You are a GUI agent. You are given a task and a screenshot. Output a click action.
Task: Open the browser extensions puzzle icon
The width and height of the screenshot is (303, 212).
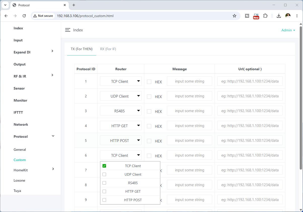265,16
